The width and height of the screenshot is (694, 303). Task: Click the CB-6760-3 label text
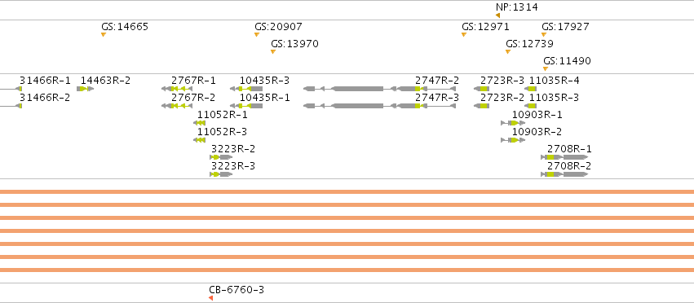(x=236, y=290)
